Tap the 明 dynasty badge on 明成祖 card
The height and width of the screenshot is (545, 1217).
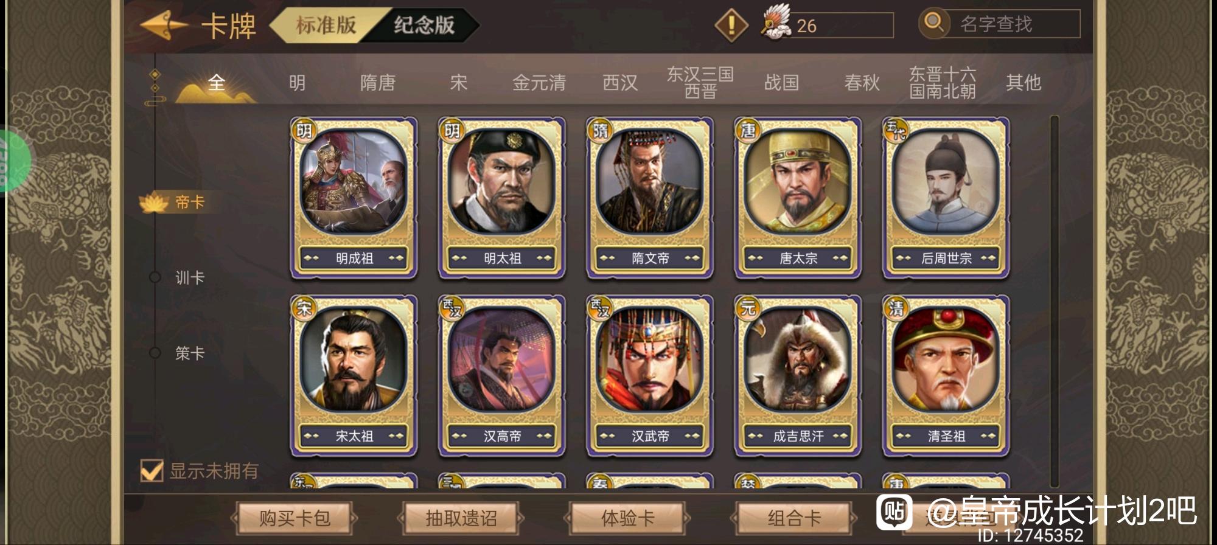(x=304, y=130)
